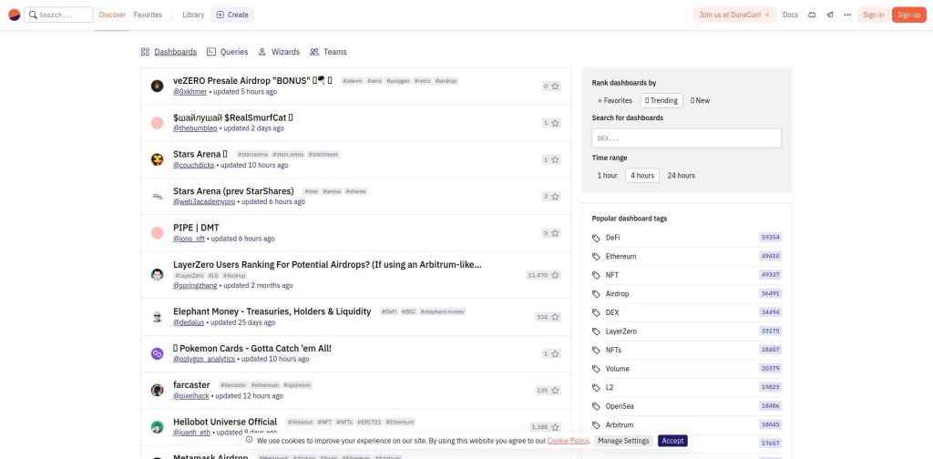The width and height of the screenshot is (933, 459).
Task: Click the couchdicks emoji avatar
Action: tap(157, 159)
